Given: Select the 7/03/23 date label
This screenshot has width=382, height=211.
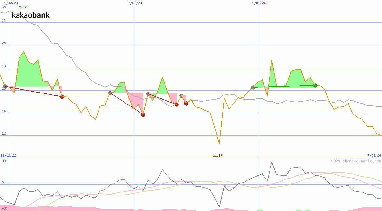Looking at the screenshot, I should (135, 3).
